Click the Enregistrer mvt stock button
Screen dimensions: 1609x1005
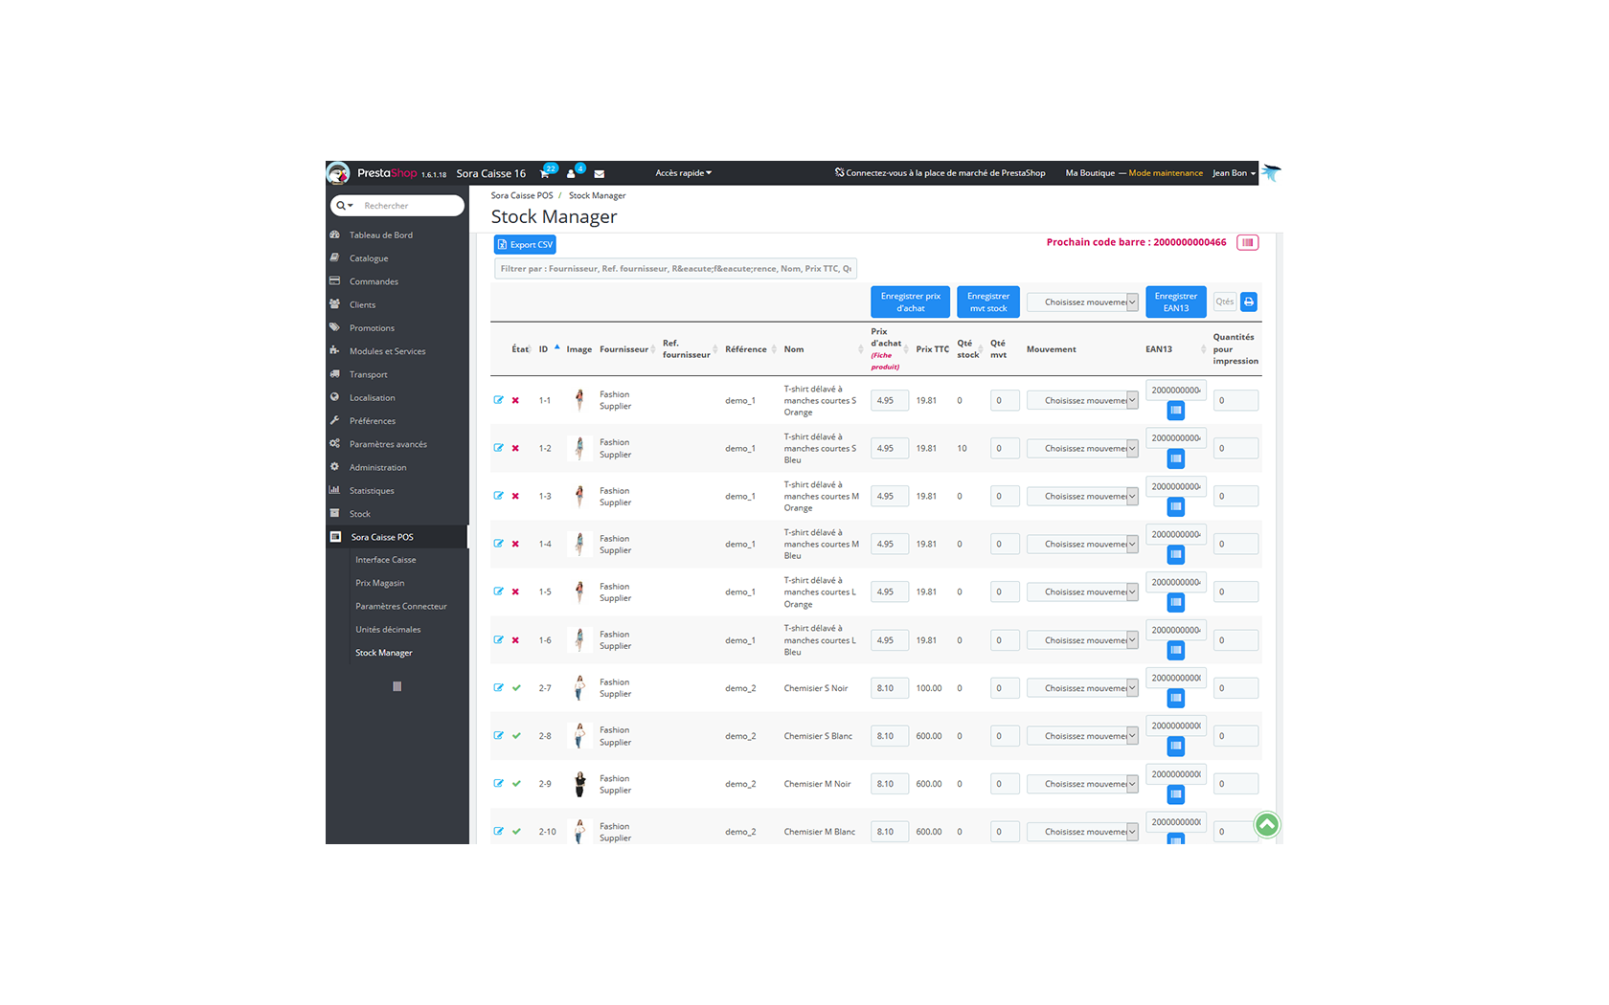[988, 302]
